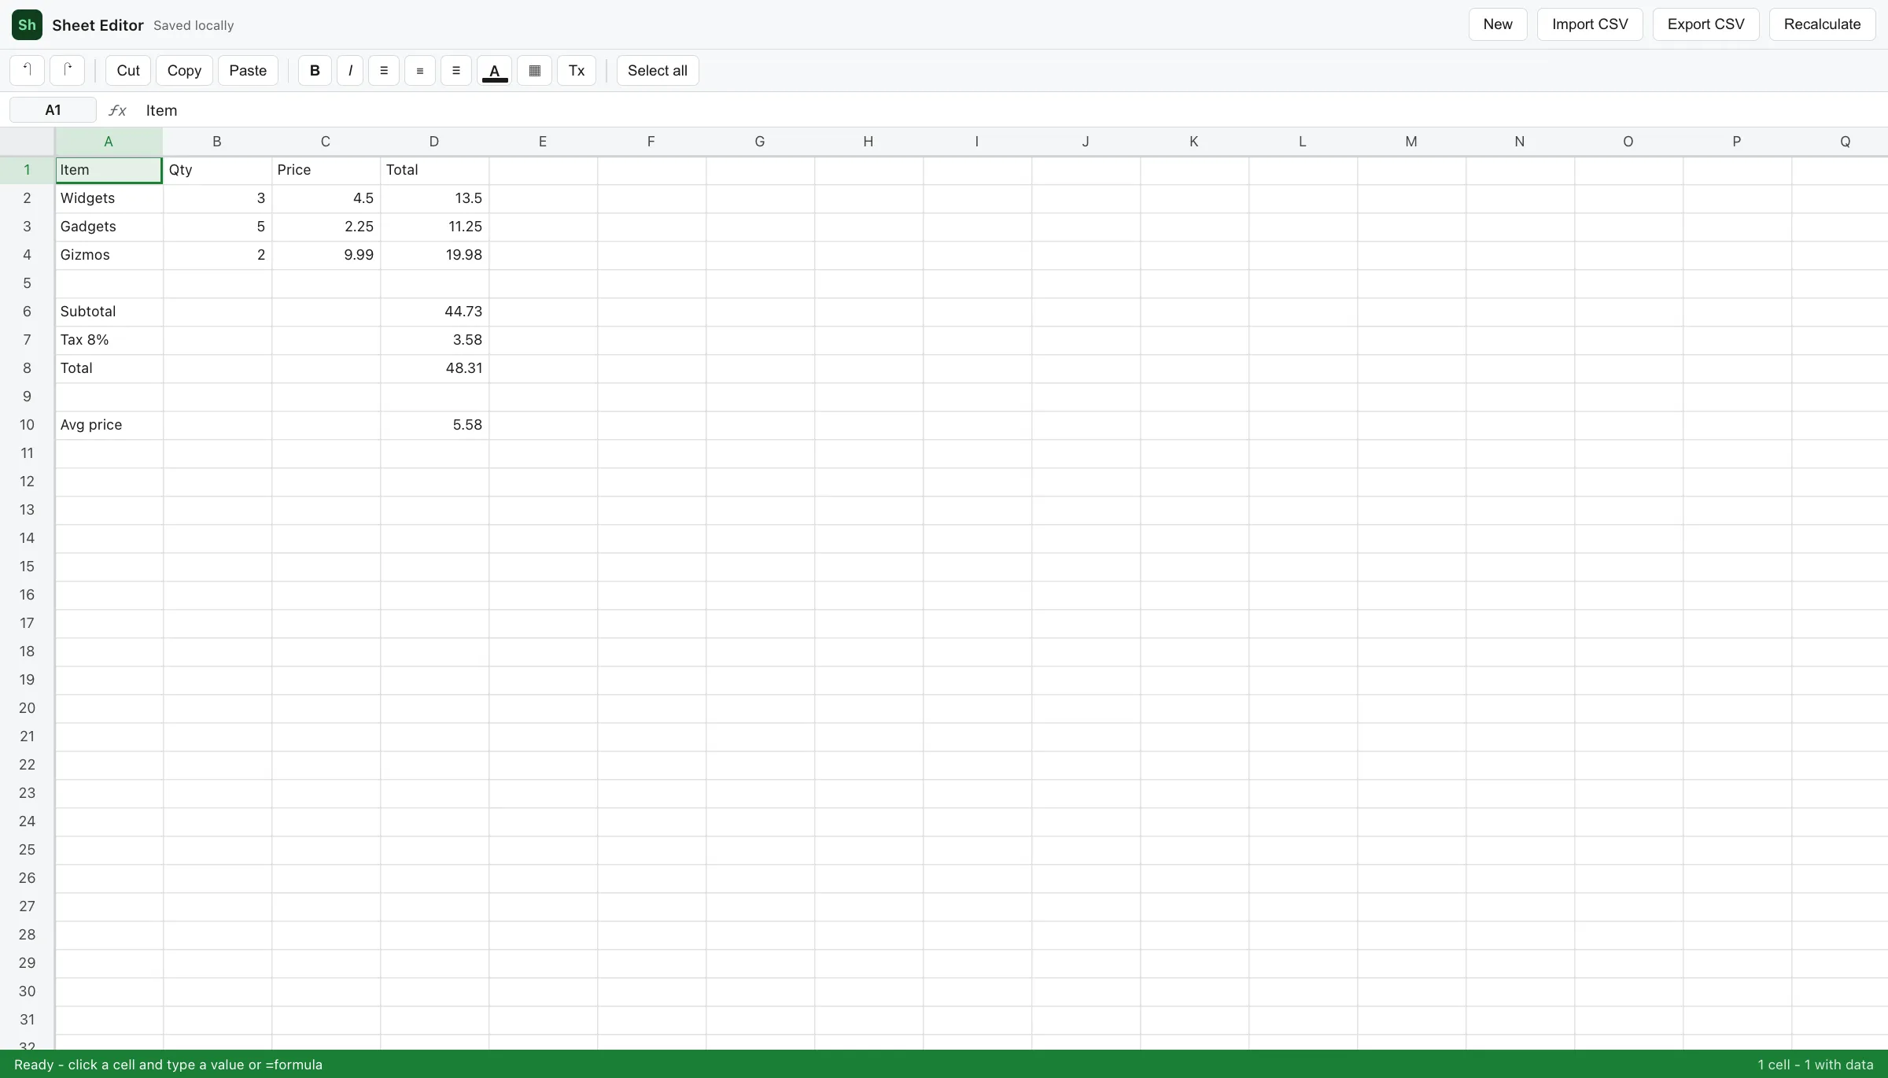This screenshot has width=1888, height=1078.
Task: Select the Item cell A1
Action: click(109, 170)
